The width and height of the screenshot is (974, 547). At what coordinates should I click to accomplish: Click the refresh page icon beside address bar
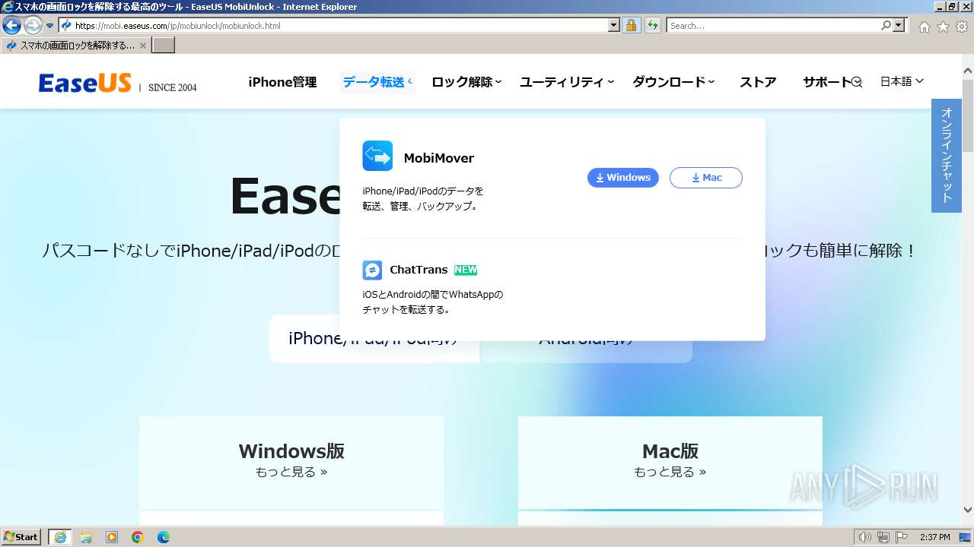click(652, 25)
